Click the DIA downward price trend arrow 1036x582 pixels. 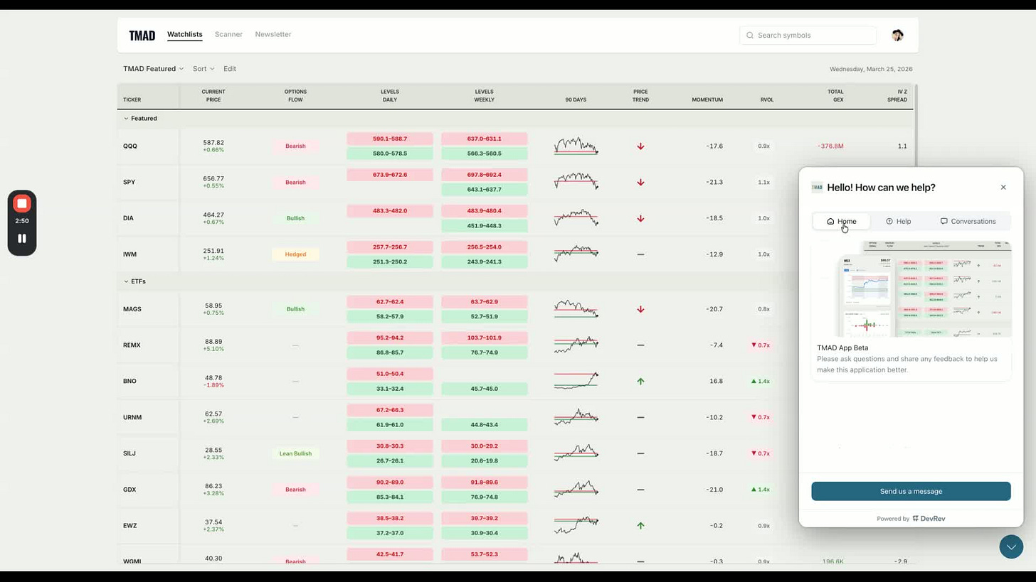click(x=640, y=218)
